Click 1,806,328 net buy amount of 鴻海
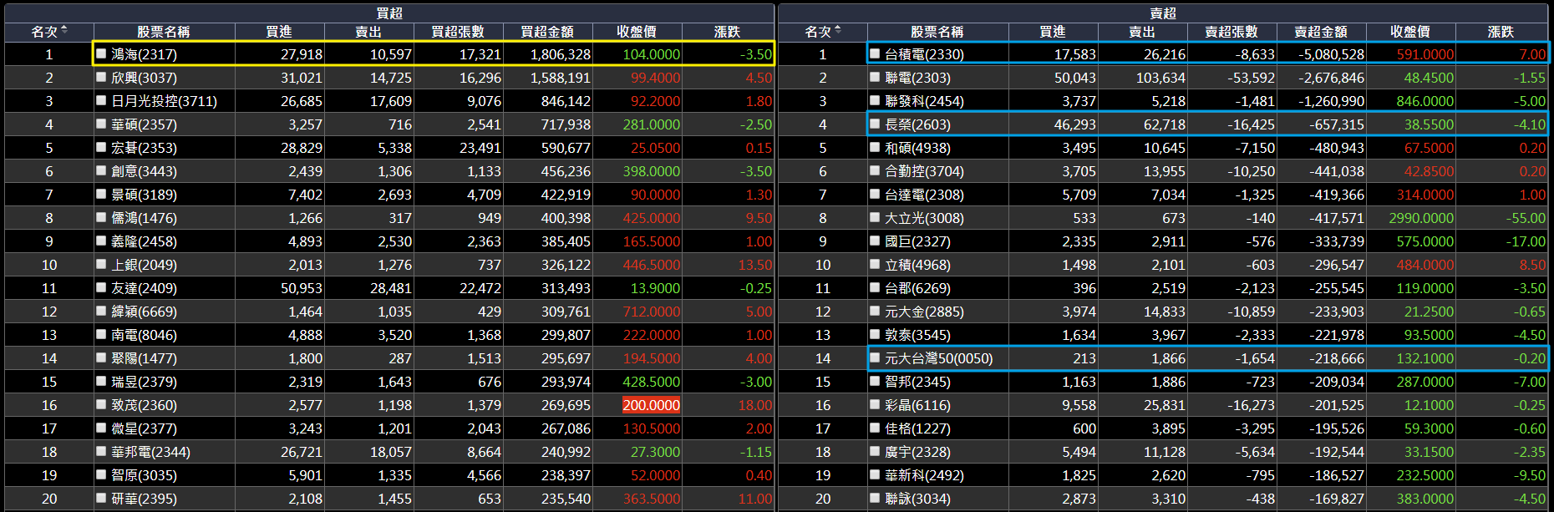The width and height of the screenshot is (1554, 512). point(561,54)
